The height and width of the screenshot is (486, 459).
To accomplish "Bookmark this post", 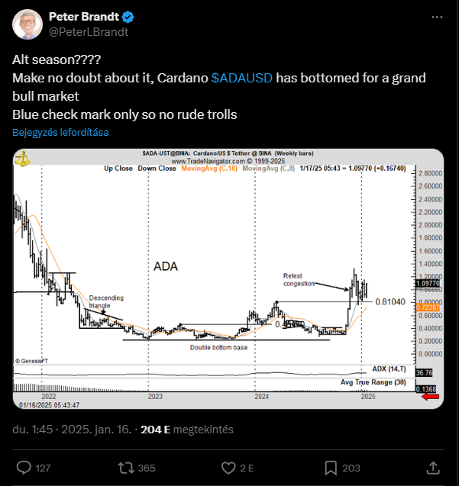I will pyautogui.click(x=331, y=468).
